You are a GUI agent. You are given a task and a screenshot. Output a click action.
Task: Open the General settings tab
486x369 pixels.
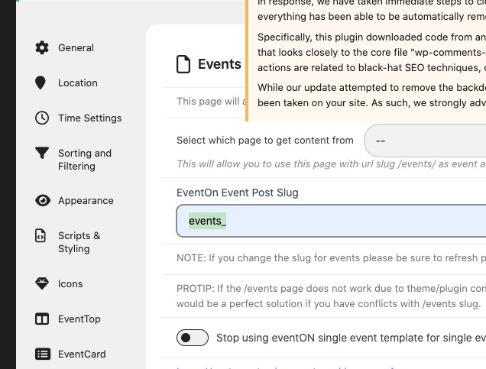pyautogui.click(x=76, y=47)
